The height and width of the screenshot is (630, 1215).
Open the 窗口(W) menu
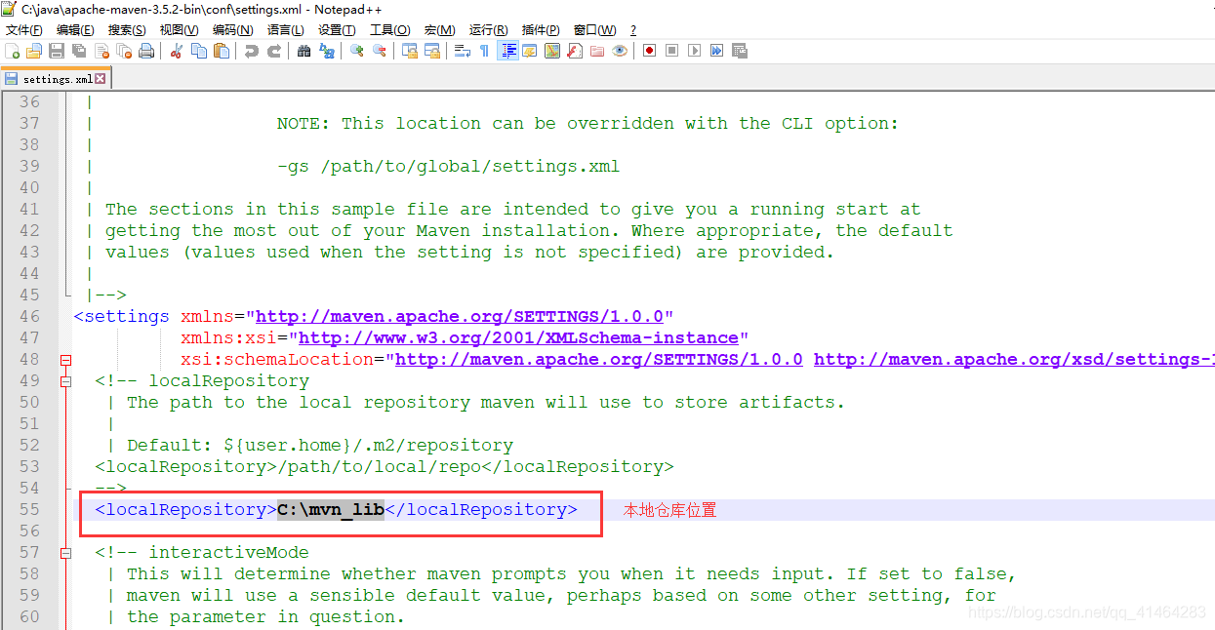point(594,30)
